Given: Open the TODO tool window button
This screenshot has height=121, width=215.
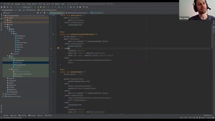Looking at the screenshot, I should pyautogui.click(x=48, y=115).
